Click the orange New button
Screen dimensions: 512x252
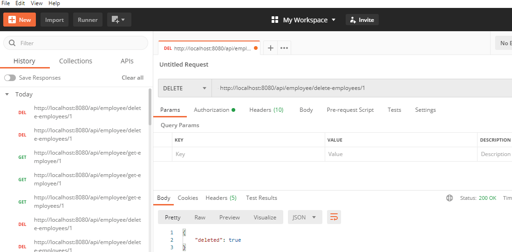point(20,20)
